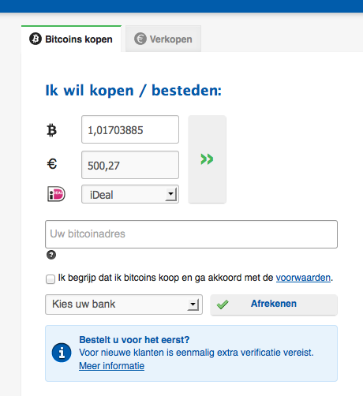The width and height of the screenshot is (363, 396).
Task: Click the euro symbol beside 500,27 field
Action: coord(52,164)
